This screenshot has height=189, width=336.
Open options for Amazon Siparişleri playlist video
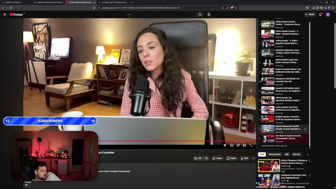pyautogui.click(x=305, y=129)
